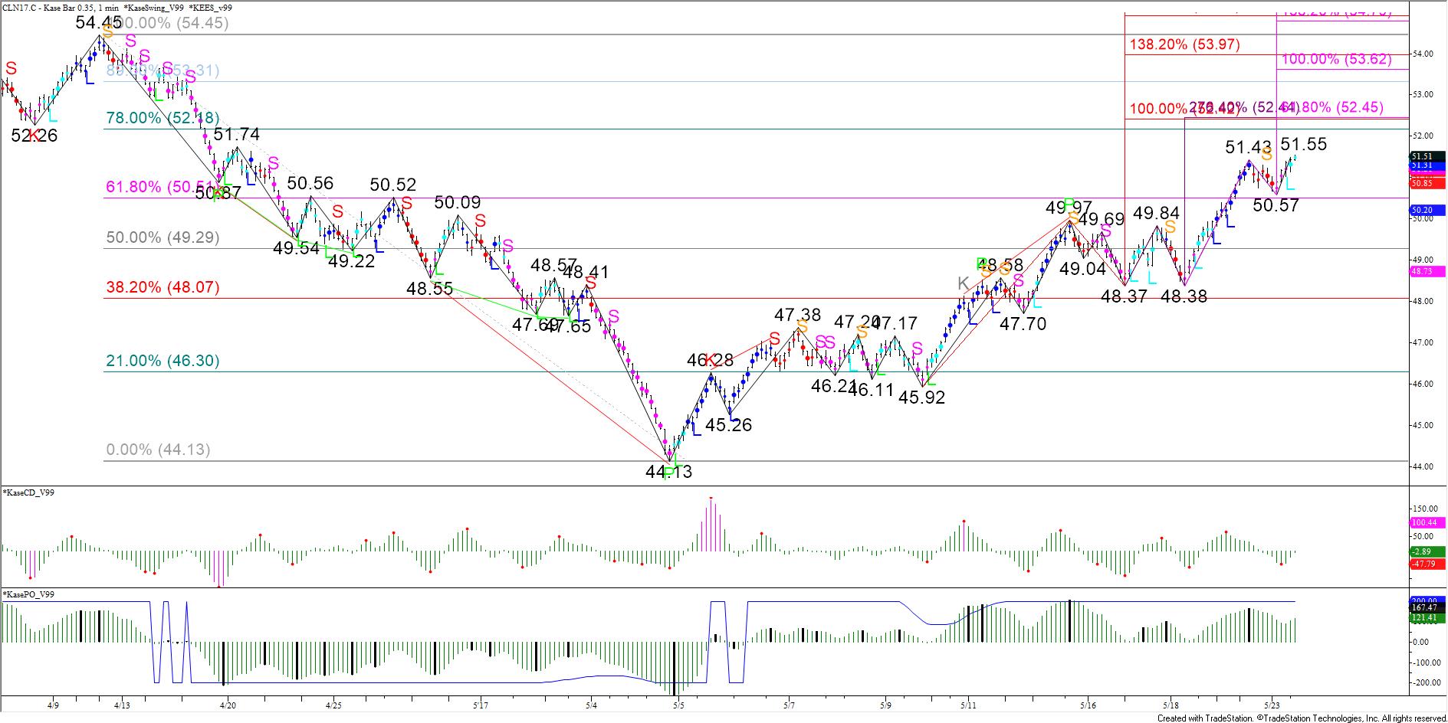Click the 51.55 latest swing high label
The width and height of the screenshot is (1448, 723).
tap(1303, 144)
